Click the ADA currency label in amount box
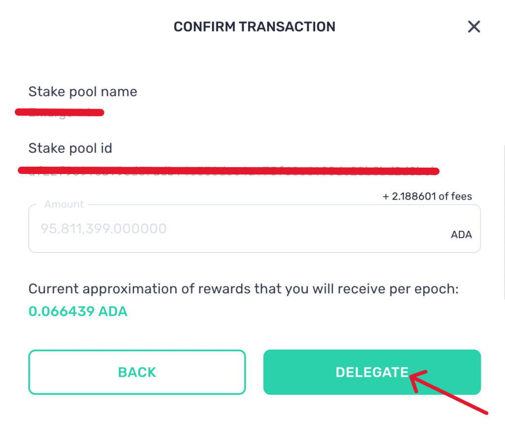 coord(461,235)
